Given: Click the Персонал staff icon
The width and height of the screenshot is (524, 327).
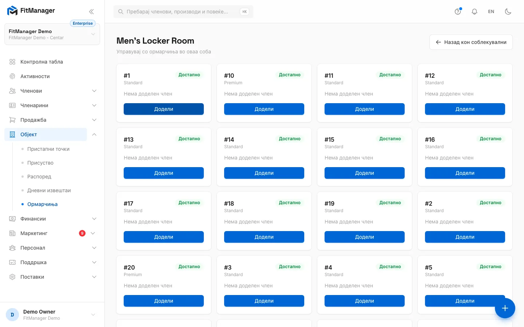Looking at the screenshot, I should [x=12, y=248].
